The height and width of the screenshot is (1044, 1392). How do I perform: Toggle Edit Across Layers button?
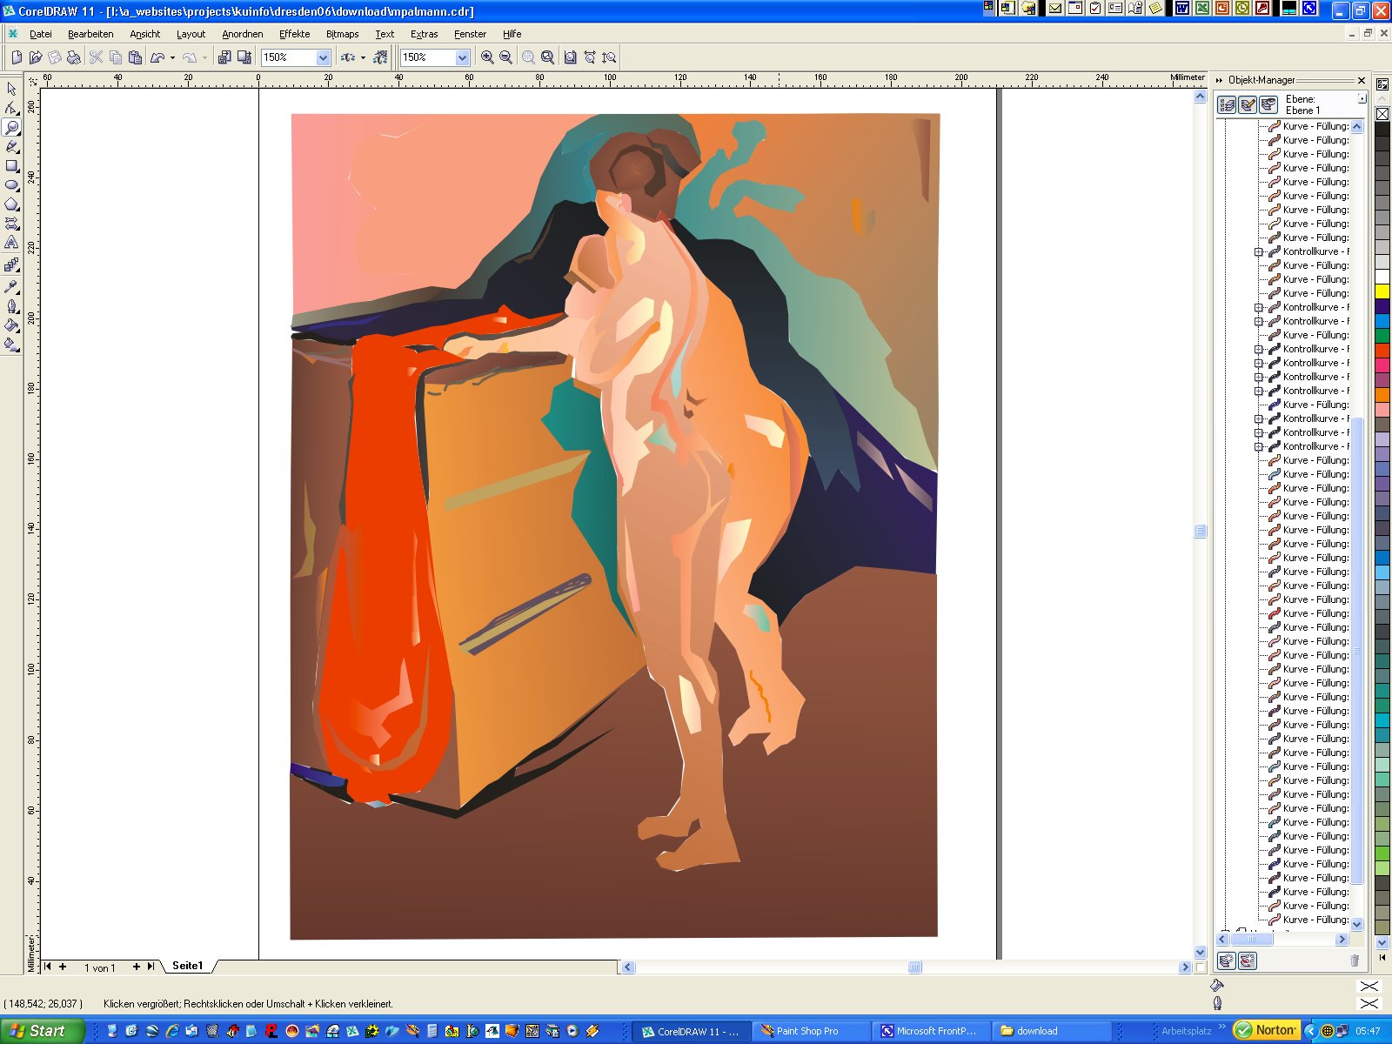tap(1248, 105)
